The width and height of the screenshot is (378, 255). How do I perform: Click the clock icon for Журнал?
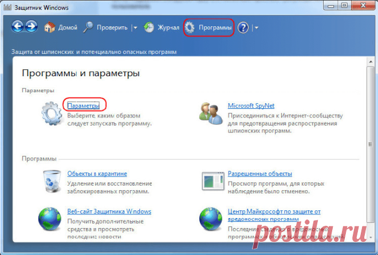click(149, 28)
